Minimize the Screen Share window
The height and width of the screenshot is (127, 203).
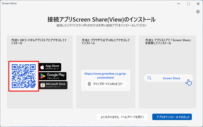point(179,4)
